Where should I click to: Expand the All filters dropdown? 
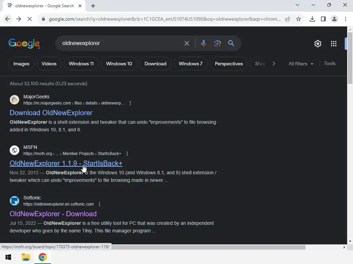click(x=301, y=64)
